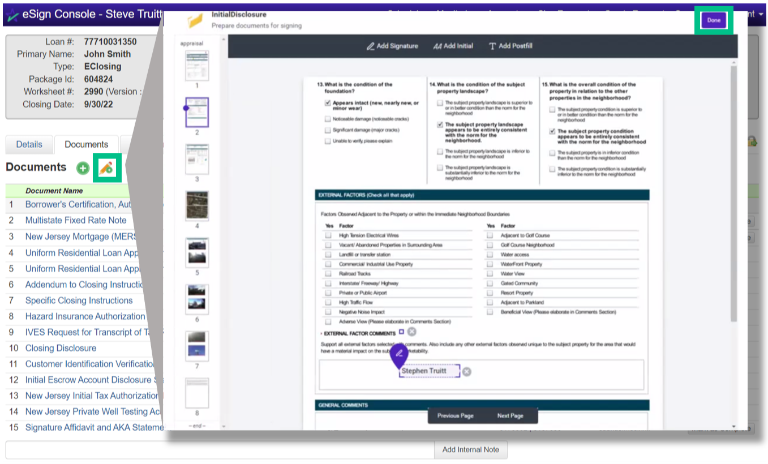Check the Landfill or transfer station factor
The height and width of the screenshot is (464, 768).
click(328, 255)
